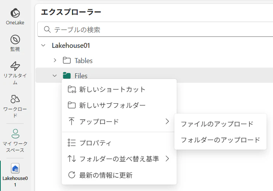Image resolution: width=273 pixels, height=191 pixels.
Task: Open the 監視 monitoring hub icon
Action: click(15, 40)
